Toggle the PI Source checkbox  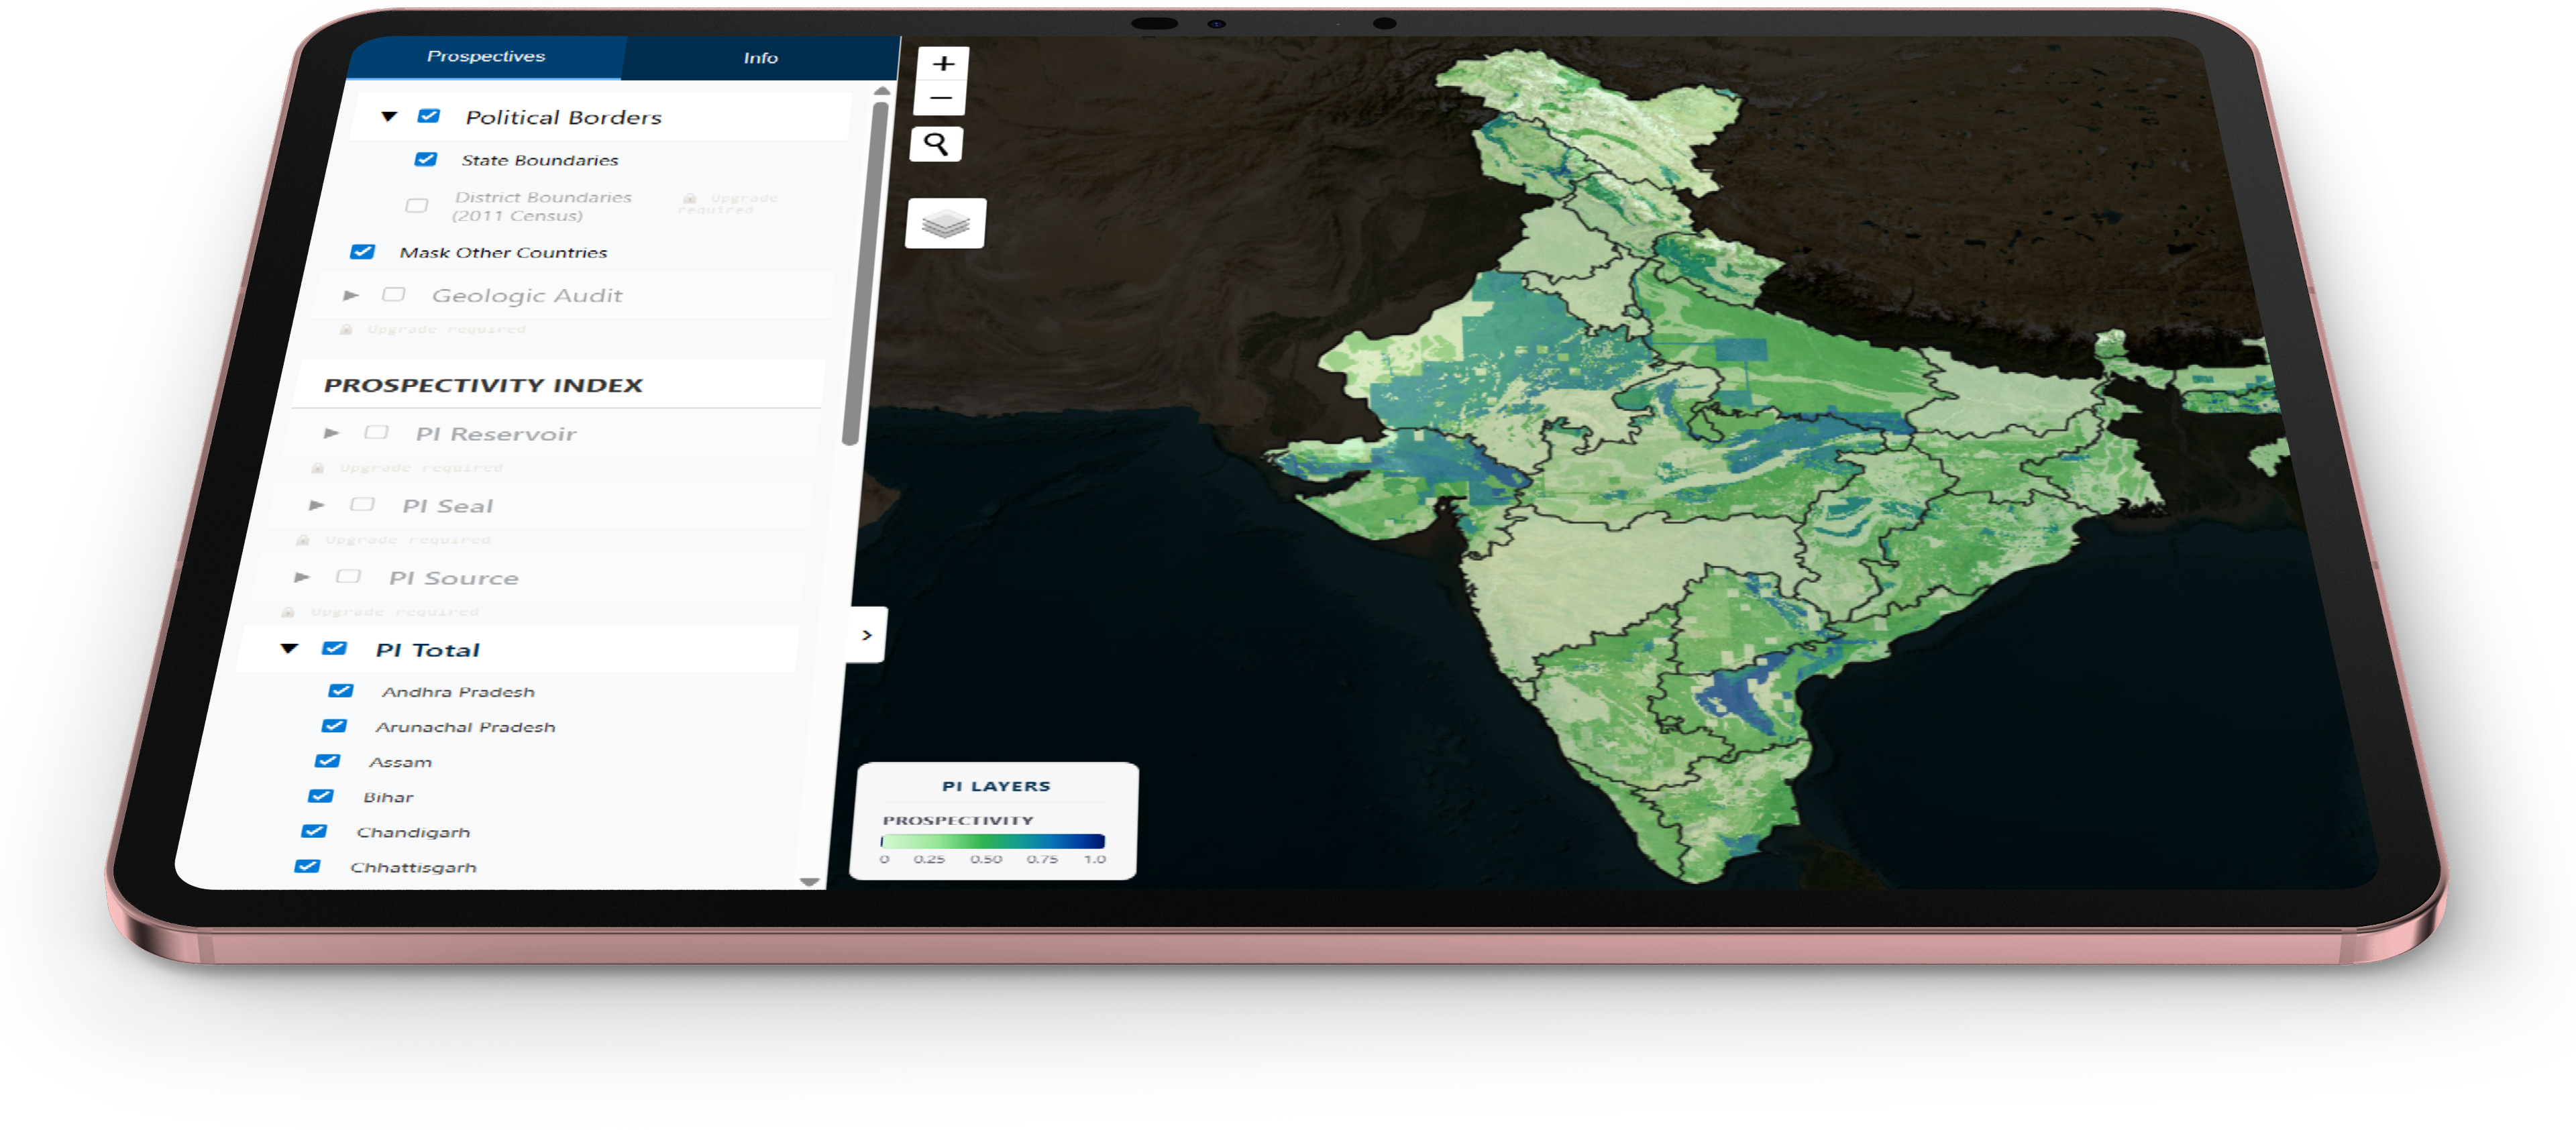pos(348,577)
